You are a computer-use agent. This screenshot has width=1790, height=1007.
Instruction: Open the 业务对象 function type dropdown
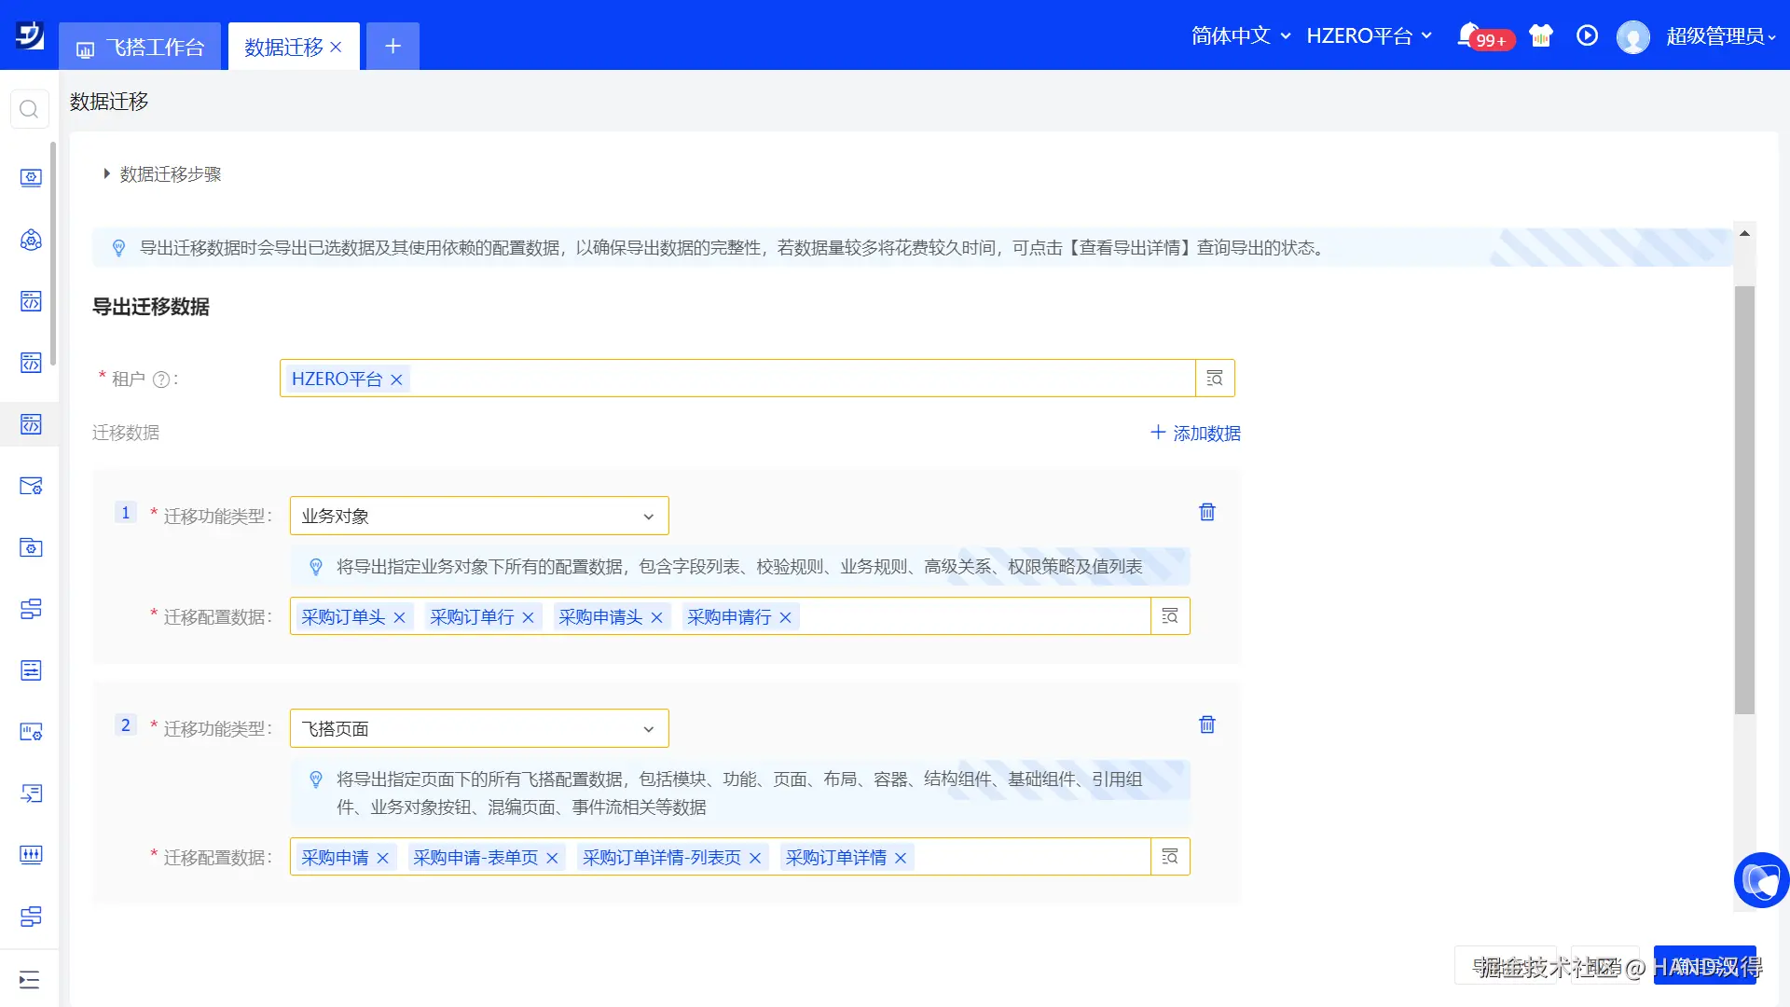tap(479, 516)
